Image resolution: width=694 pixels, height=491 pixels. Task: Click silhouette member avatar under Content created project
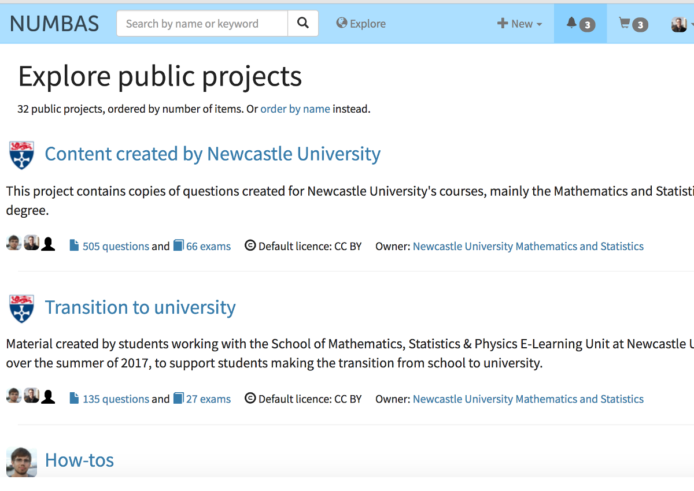point(49,243)
